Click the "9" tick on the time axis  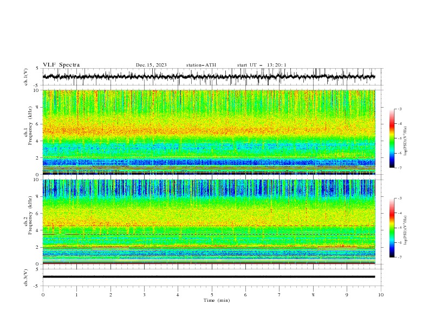pyautogui.click(x=347, y=295)
